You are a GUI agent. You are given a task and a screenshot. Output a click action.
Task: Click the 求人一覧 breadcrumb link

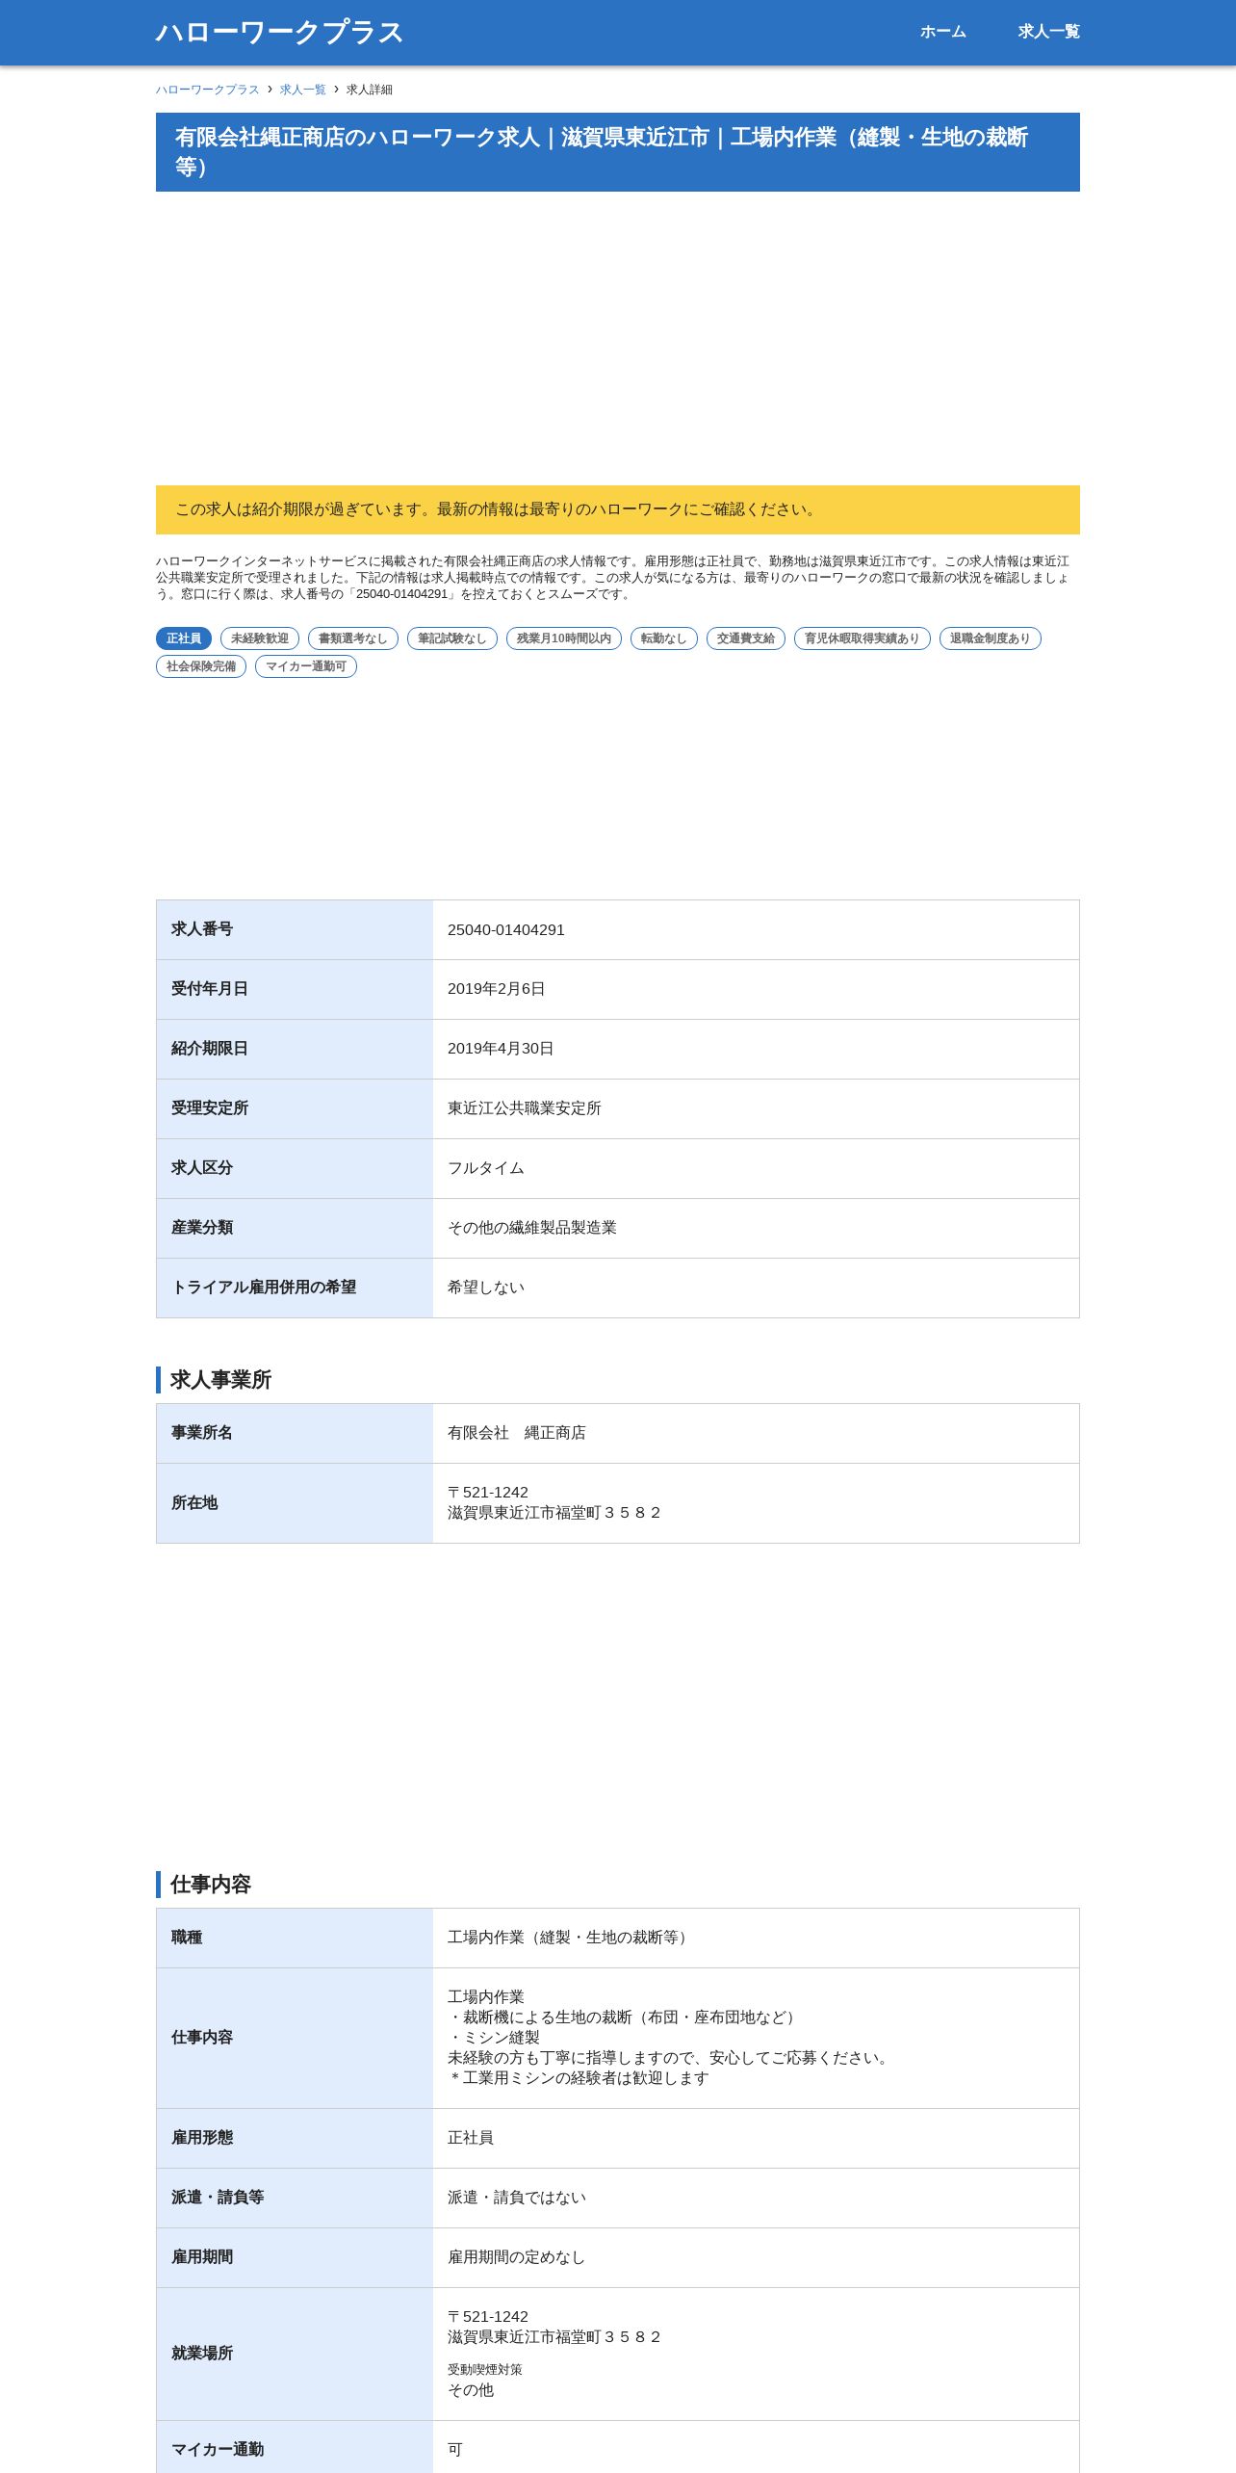click(303, 90)
